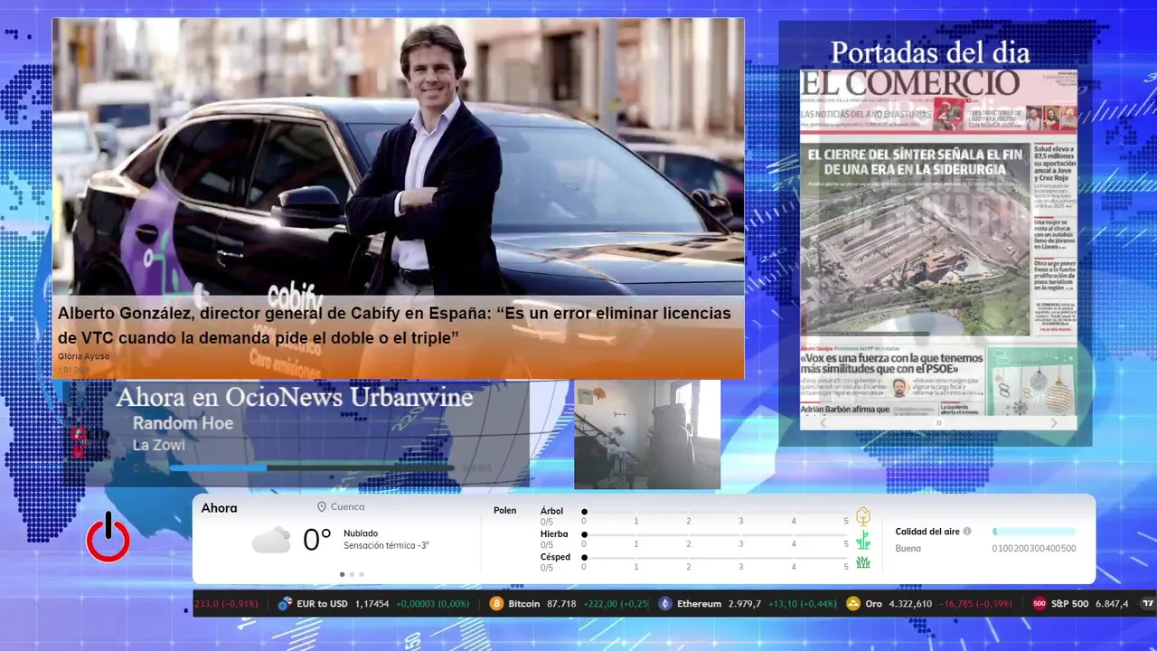Click 'Portadas del dia' heading

pos(929,52)
